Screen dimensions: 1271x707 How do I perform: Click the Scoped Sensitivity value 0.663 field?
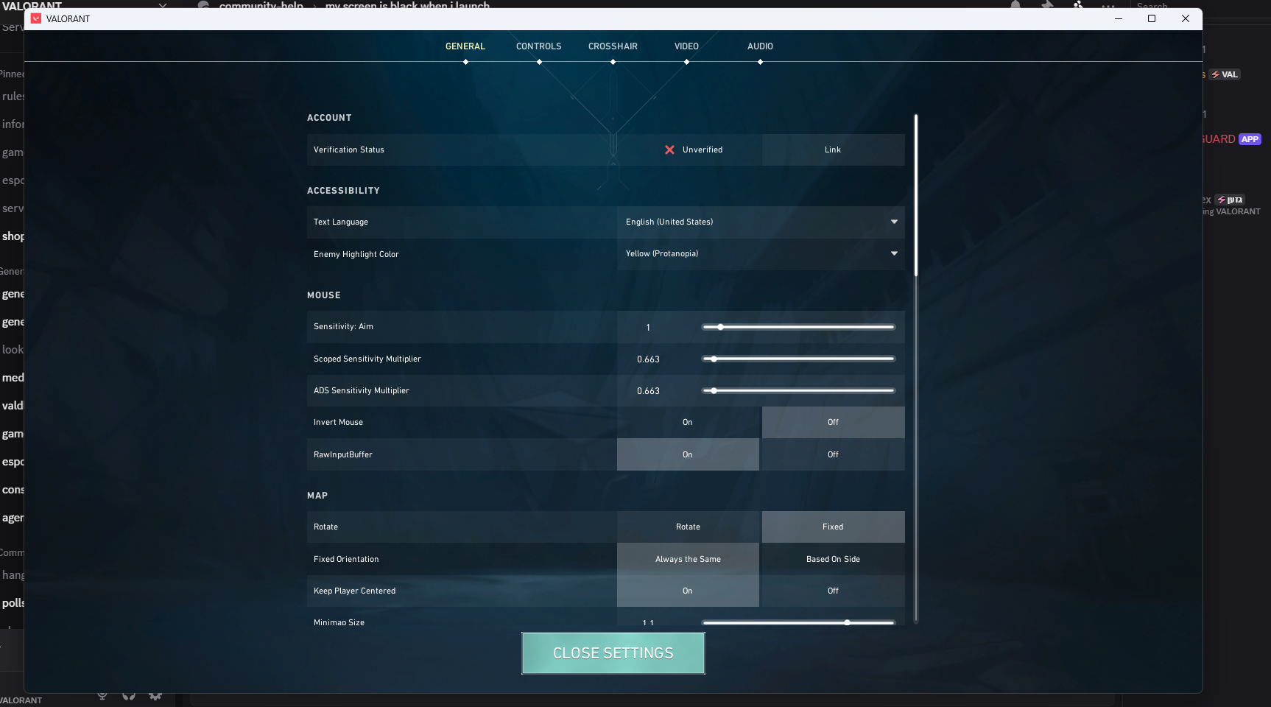[x=648, y=359]
